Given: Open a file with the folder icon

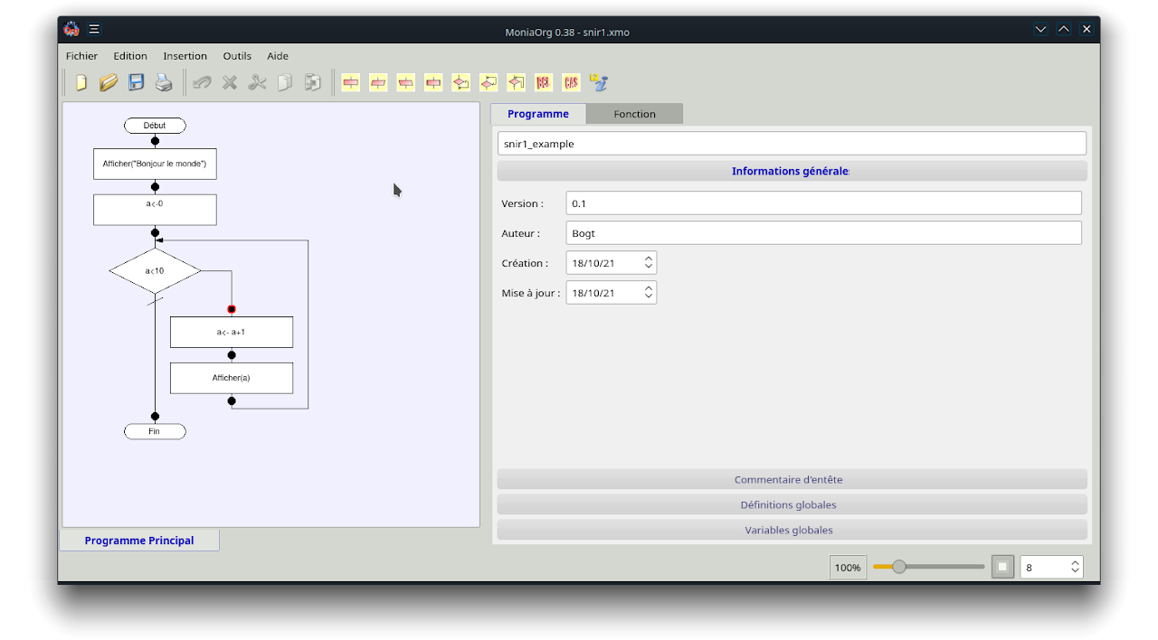Looking at the screenshot, I should (109, 83).
